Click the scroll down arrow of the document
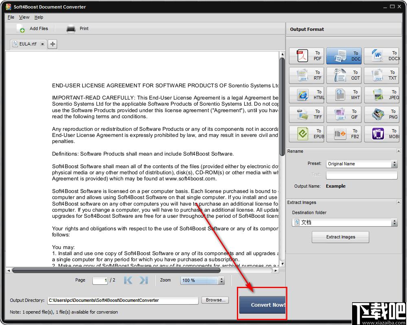The width and height of the screenshot is (407, 325). tap(282, 264)
